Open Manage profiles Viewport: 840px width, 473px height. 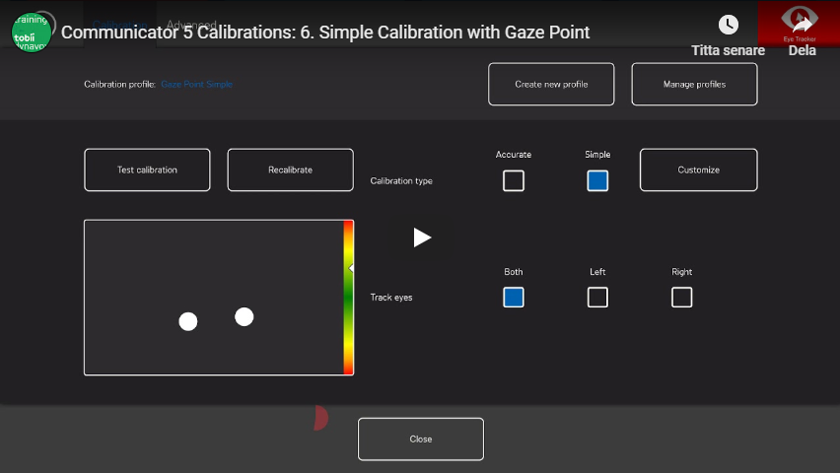694,85
